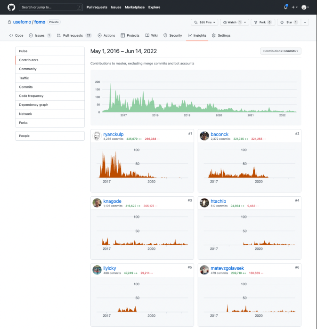This screenshot has height=329, width=317.
Task: Select the Insights tab
Action: (x=197, y=35)
